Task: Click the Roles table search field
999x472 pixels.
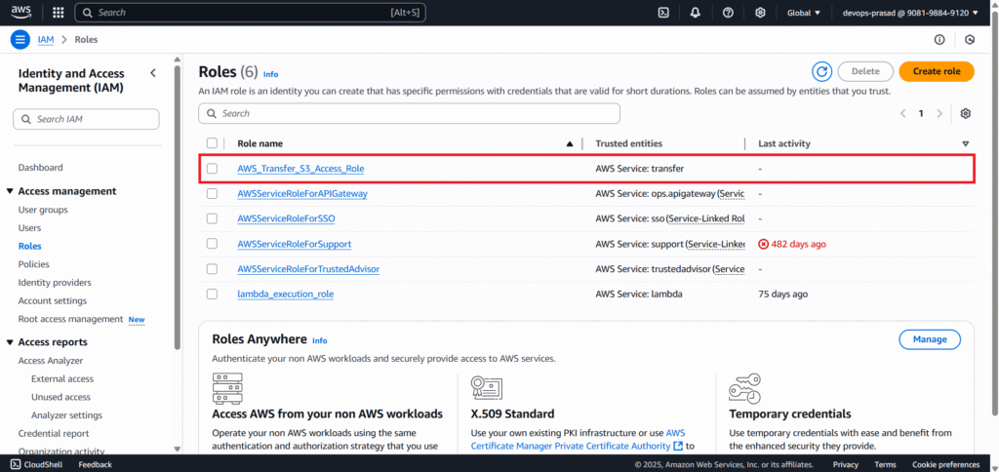Action: click(x=409, y=113)
